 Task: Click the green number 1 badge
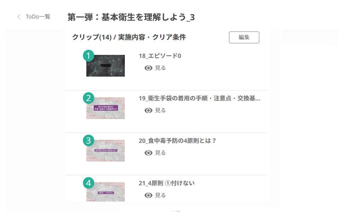pyautogui.click(x=89, y=56)
